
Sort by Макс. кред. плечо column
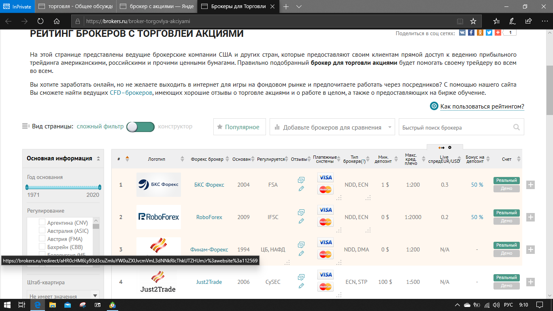[423, 159]
